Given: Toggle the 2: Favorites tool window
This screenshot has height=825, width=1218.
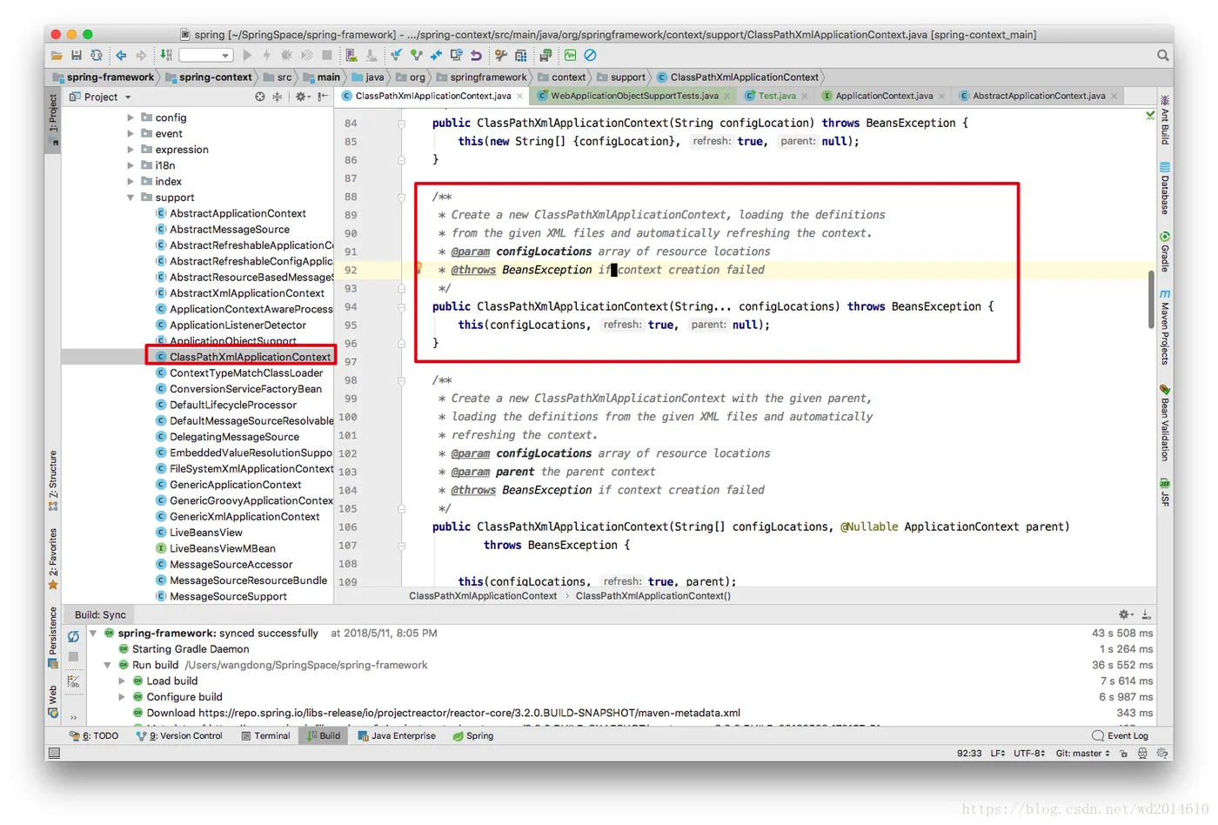Looking at the screenshot, I should tap(53, 559).
